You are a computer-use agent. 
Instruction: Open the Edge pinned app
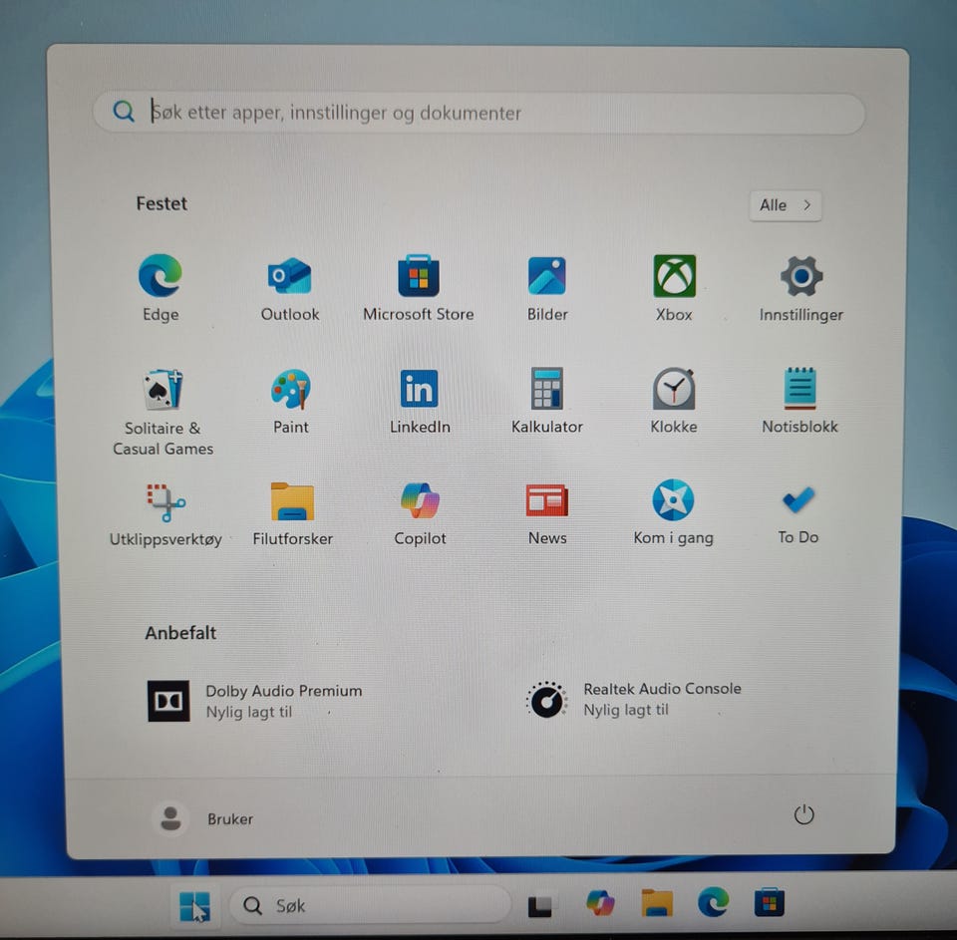[159, 287]
